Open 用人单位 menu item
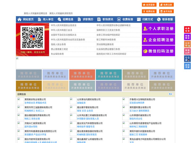The image size is (191, 143). click(48, 19)
